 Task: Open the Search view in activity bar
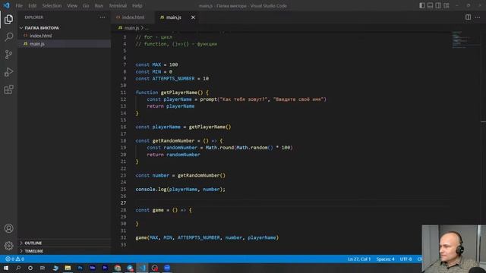point(8,37)
